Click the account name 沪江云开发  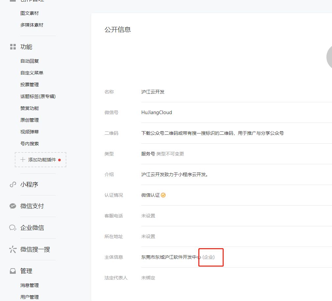tap(153, 92)
